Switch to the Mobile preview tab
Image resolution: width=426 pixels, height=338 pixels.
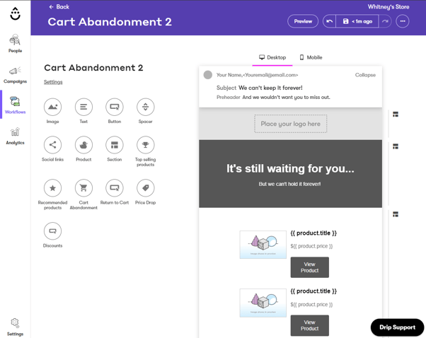tap(311, 57)
